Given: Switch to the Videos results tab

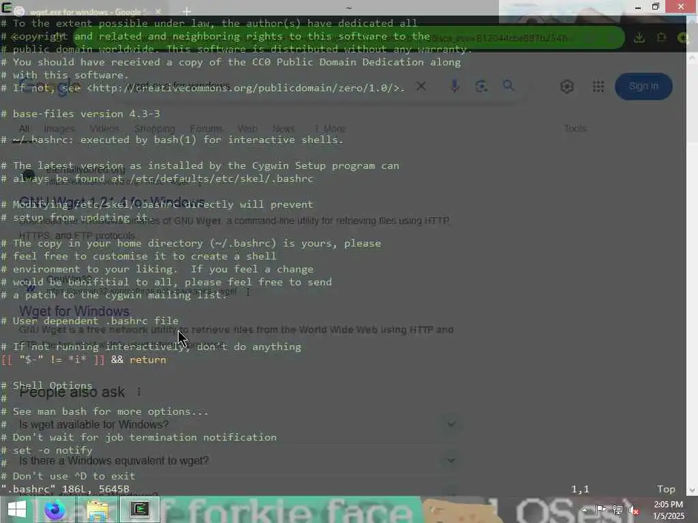Looking at the screenshot, I should pos(104,129).
